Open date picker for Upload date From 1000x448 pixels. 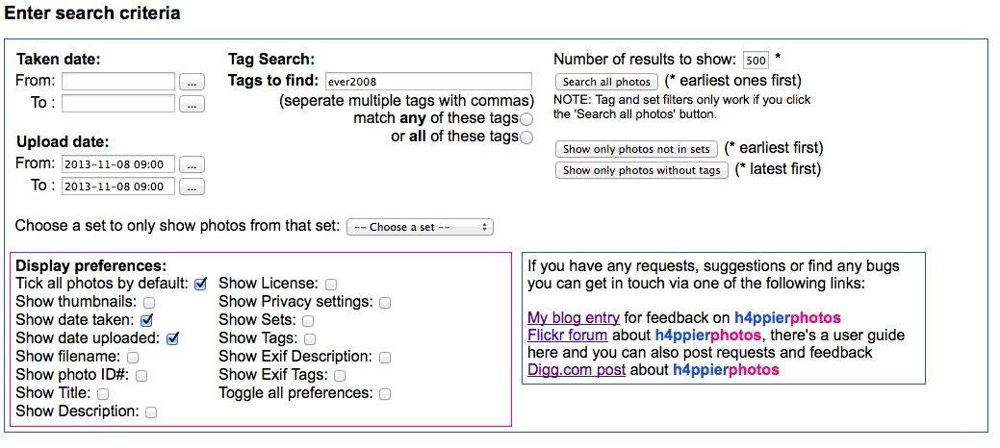[192, 164]
